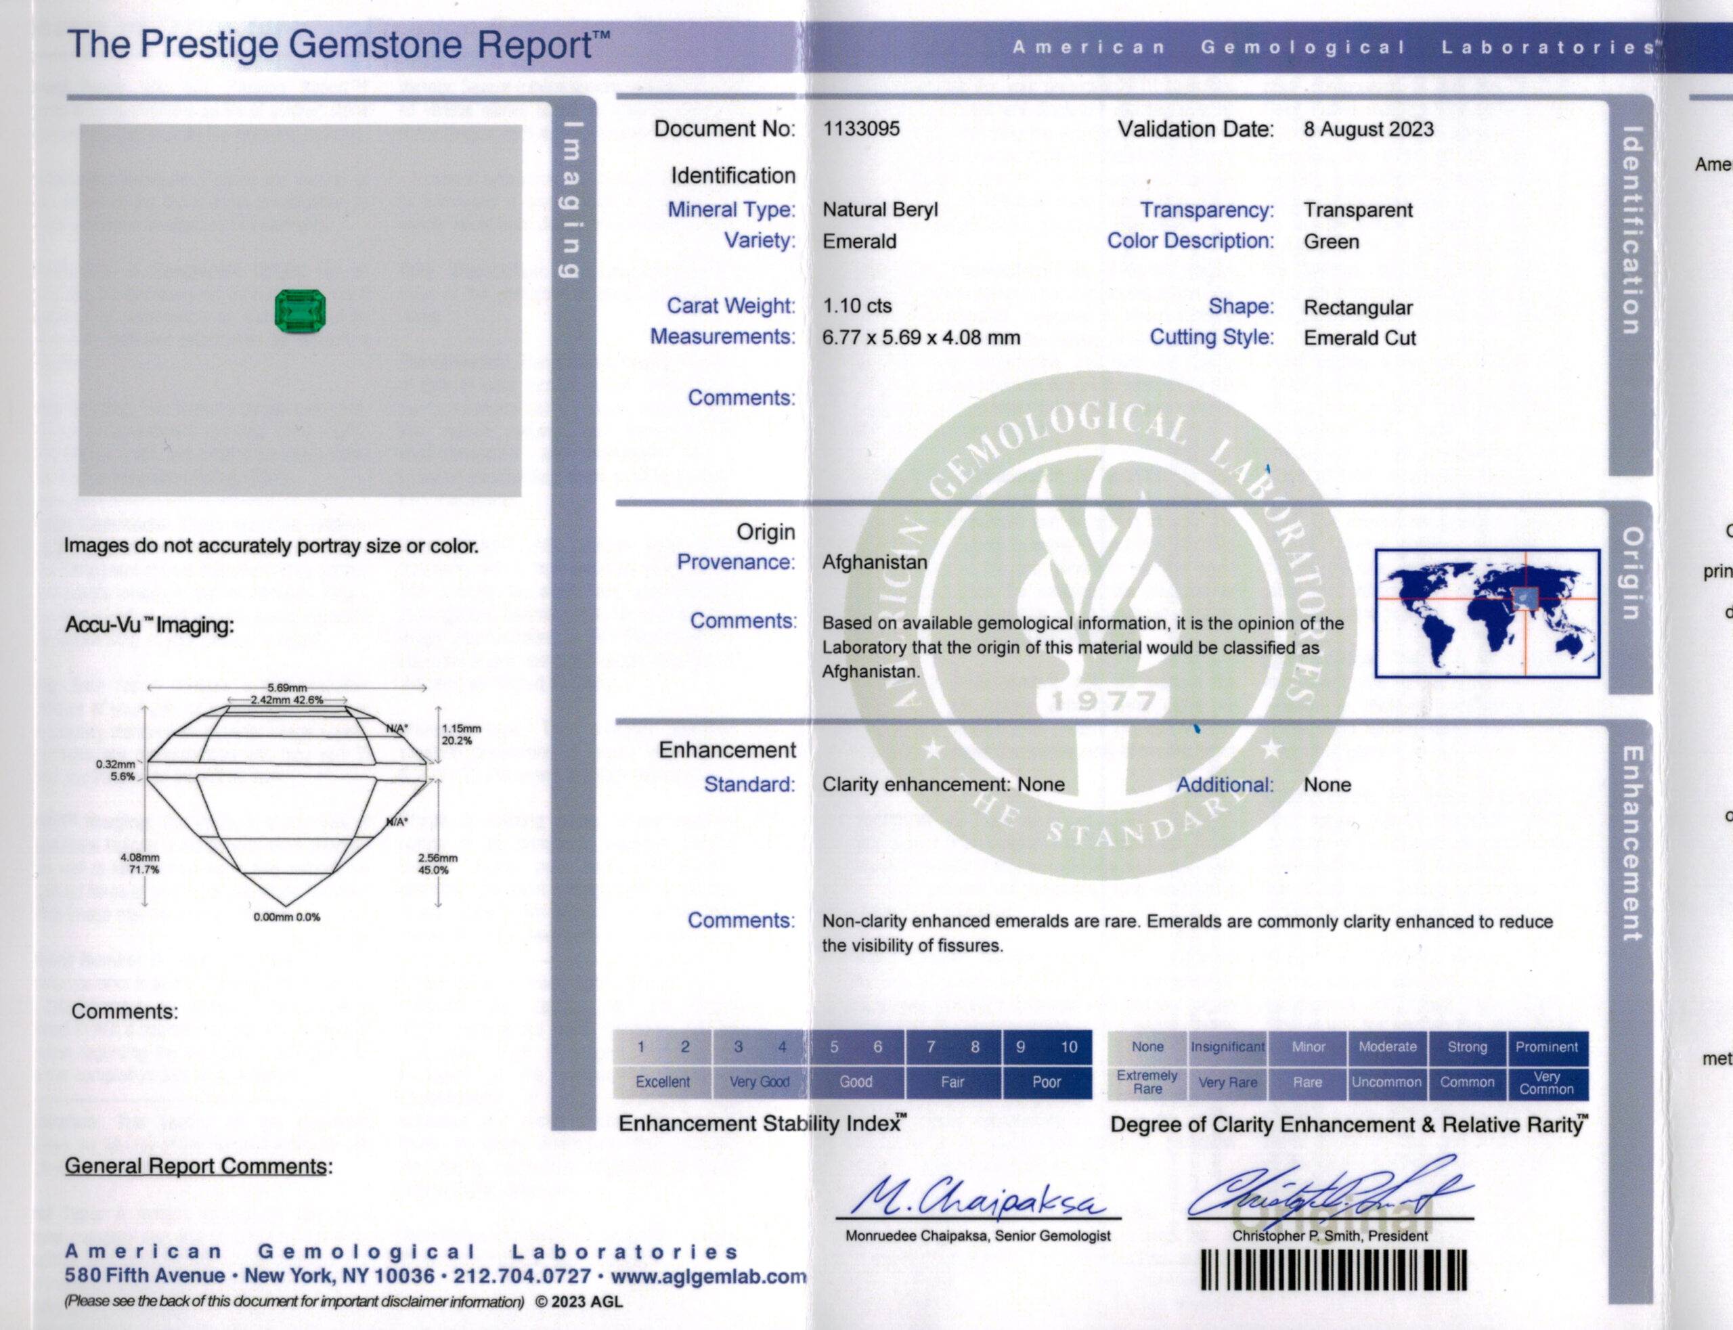This screenshot has width=1733, height=1330.
Task: Click the Additional enhancement value None
Action: pos(1327,785)
